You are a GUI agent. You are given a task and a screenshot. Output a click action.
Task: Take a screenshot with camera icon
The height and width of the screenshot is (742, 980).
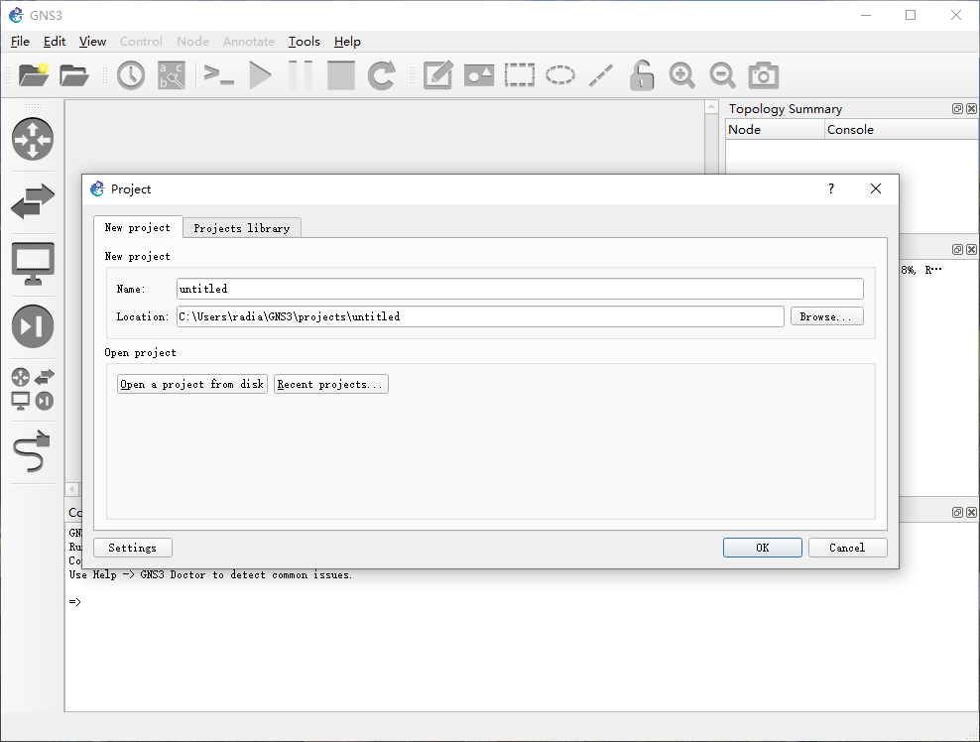[x=763, y=75]
